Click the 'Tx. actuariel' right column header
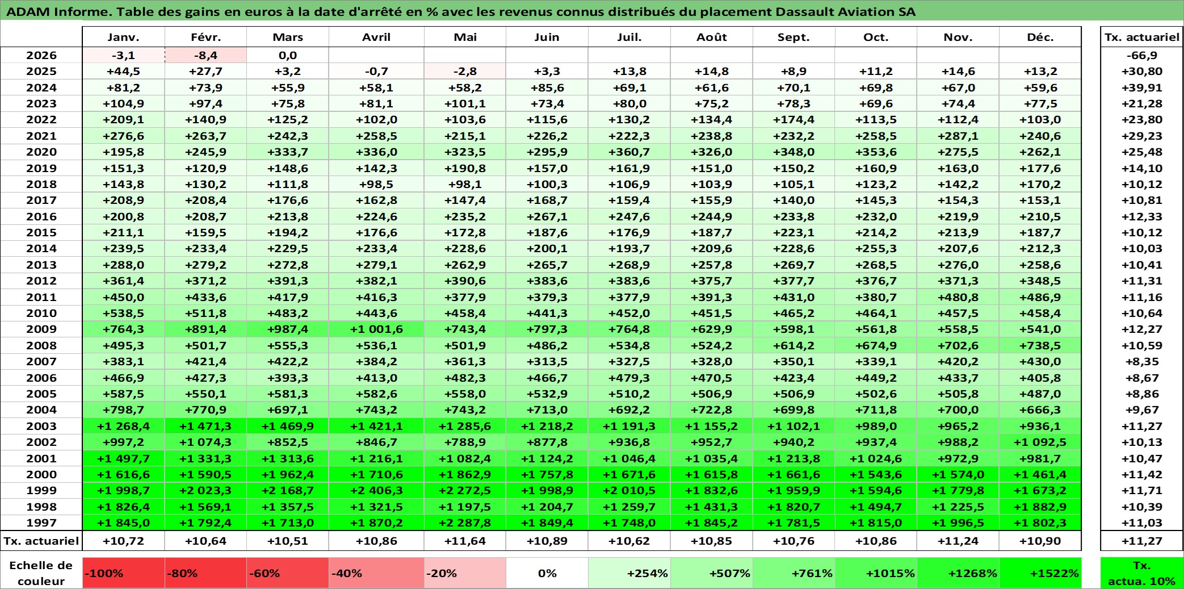The image size is (1184, 589). tap(1142, 37)
